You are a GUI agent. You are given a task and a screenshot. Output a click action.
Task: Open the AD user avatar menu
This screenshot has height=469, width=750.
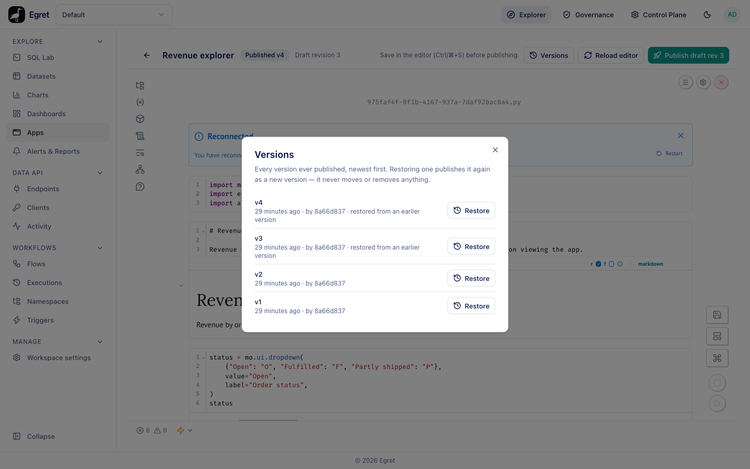732,15
